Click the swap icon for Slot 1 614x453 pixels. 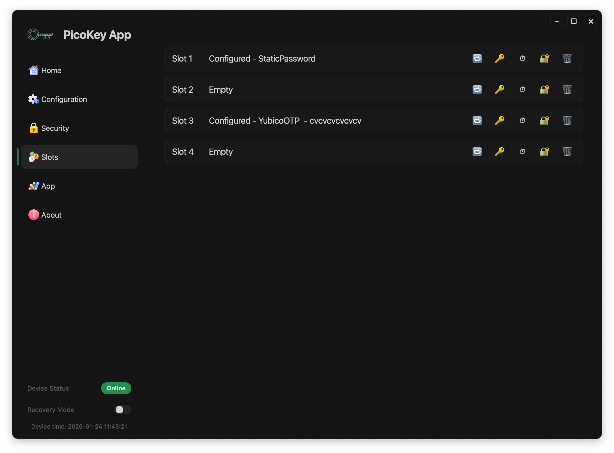477,58
